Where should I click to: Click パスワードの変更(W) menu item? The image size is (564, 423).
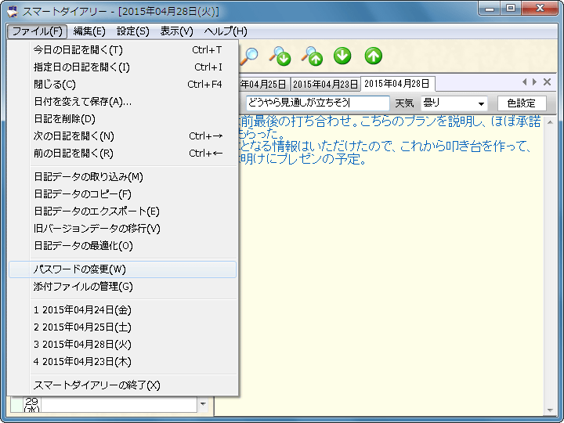tap(123, 269)
